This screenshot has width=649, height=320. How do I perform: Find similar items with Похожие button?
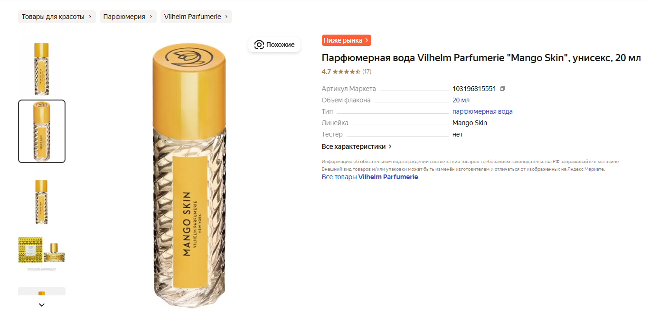coord(274,45)
